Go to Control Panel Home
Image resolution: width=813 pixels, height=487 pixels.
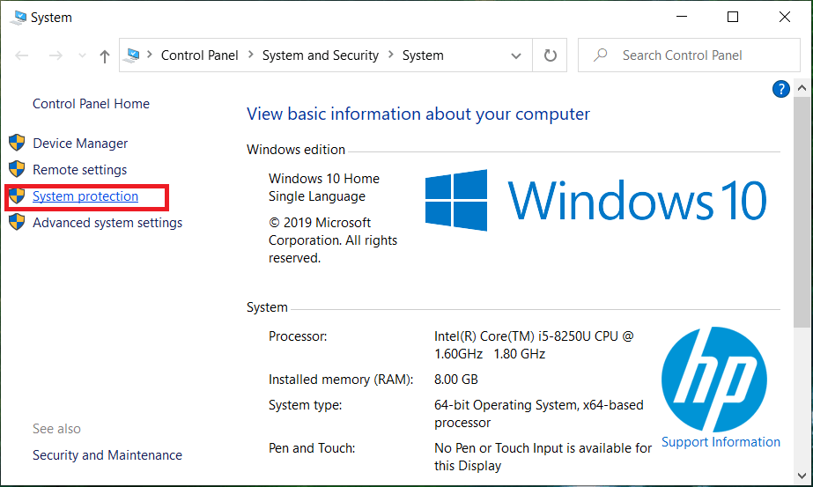91,104
